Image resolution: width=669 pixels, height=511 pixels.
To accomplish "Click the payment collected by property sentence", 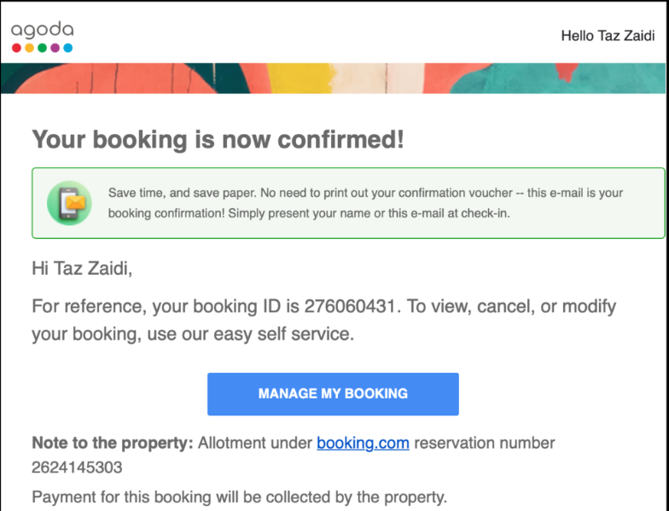I will (239, 496).
